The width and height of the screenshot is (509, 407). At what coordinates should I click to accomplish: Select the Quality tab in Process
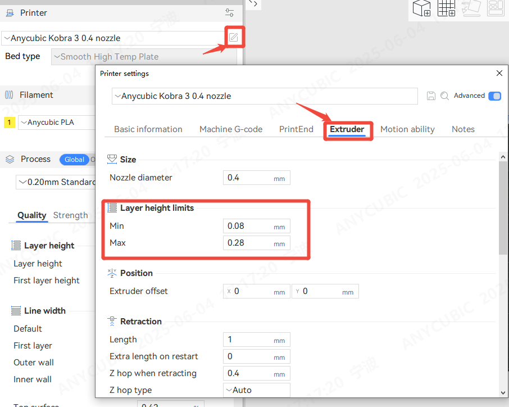[32, 215]
